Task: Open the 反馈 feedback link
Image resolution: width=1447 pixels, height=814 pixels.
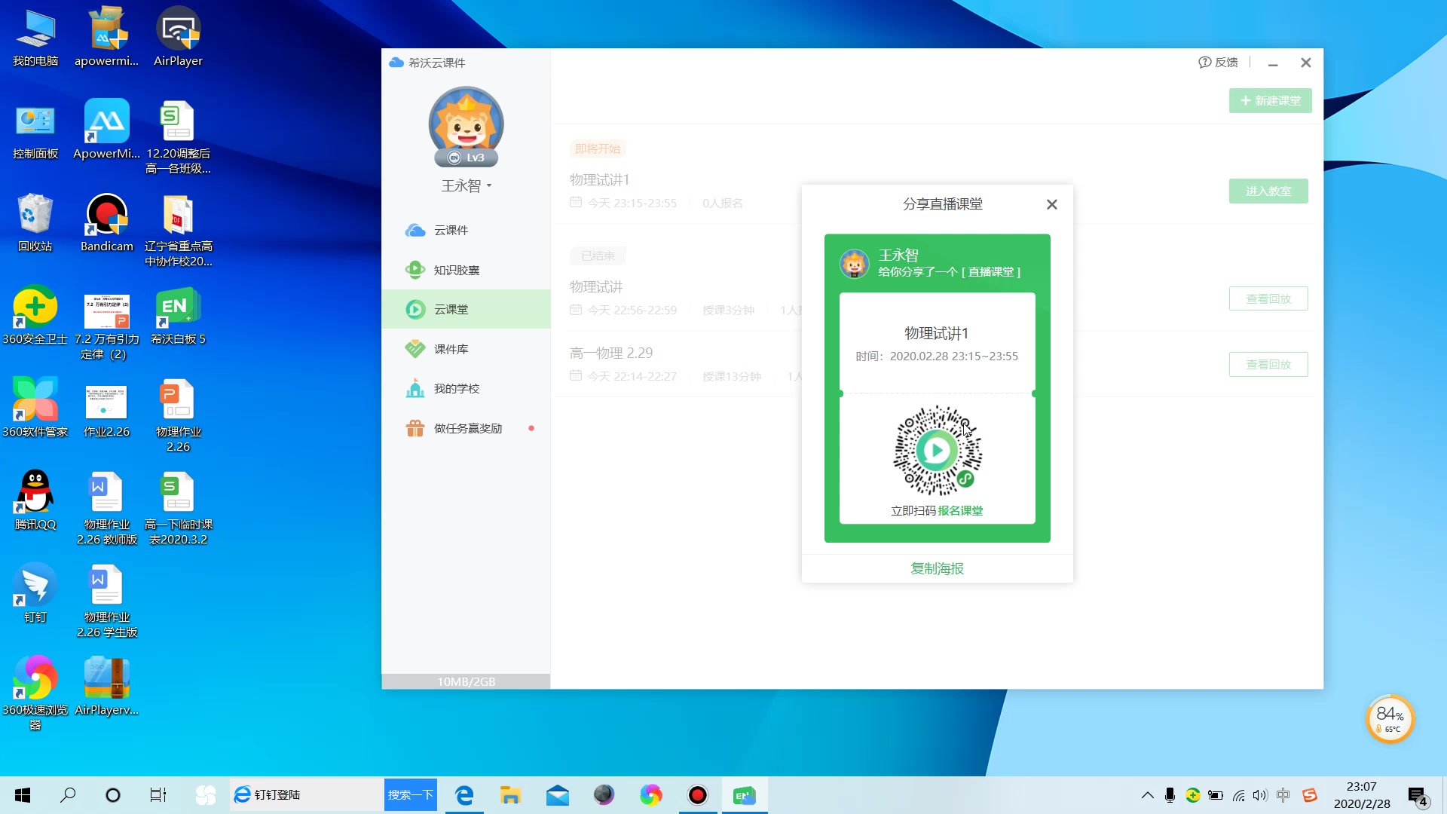Action: point(1218,62)
